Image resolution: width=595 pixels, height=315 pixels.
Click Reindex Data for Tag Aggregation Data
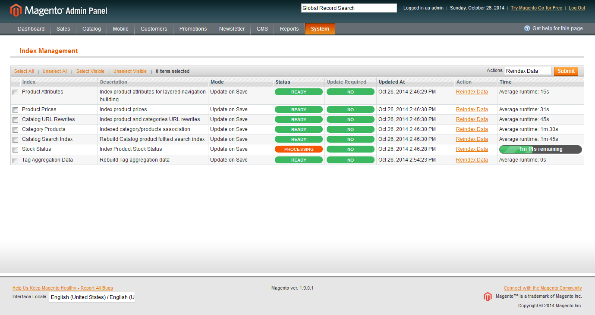(472, 160)
